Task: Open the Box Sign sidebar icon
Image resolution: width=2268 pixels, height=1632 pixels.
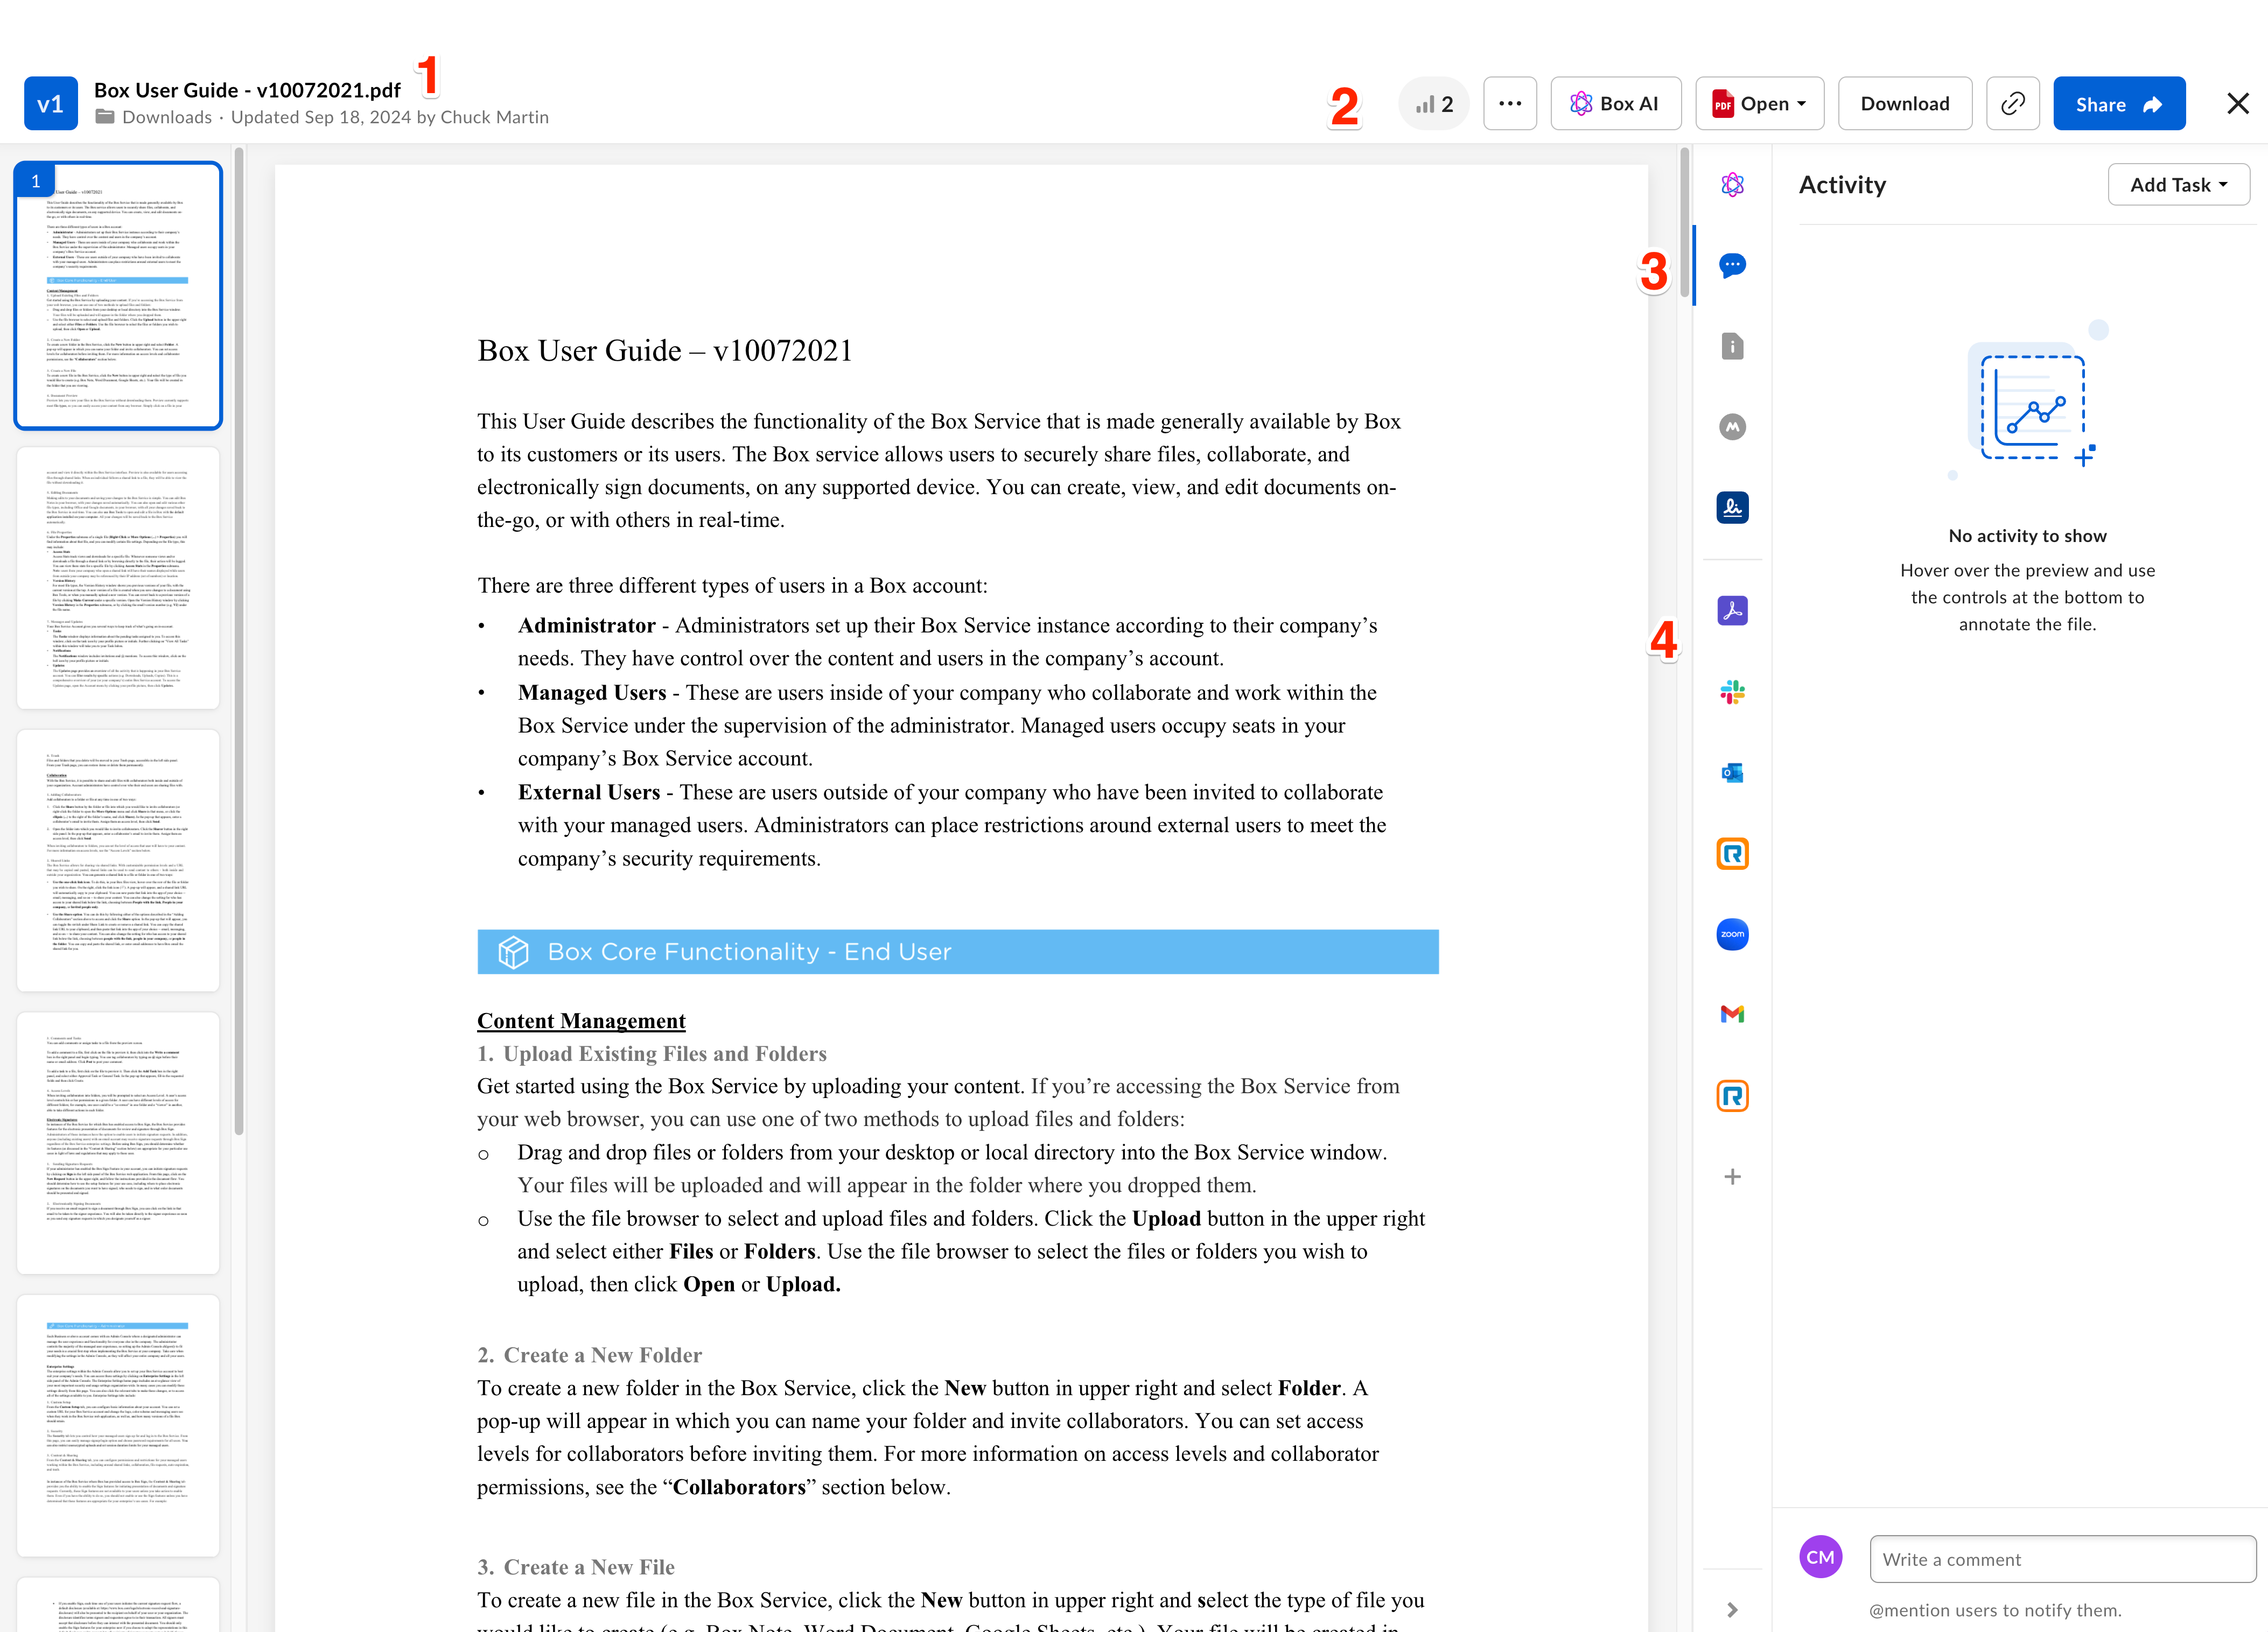Action: (x=1732, y=508)
